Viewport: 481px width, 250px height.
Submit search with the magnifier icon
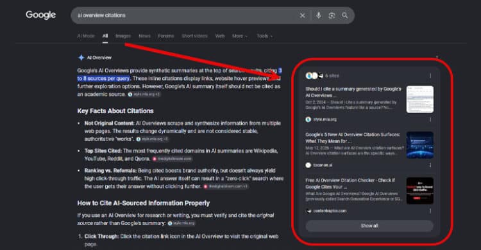pyautogui.click(x=345, y=15)
